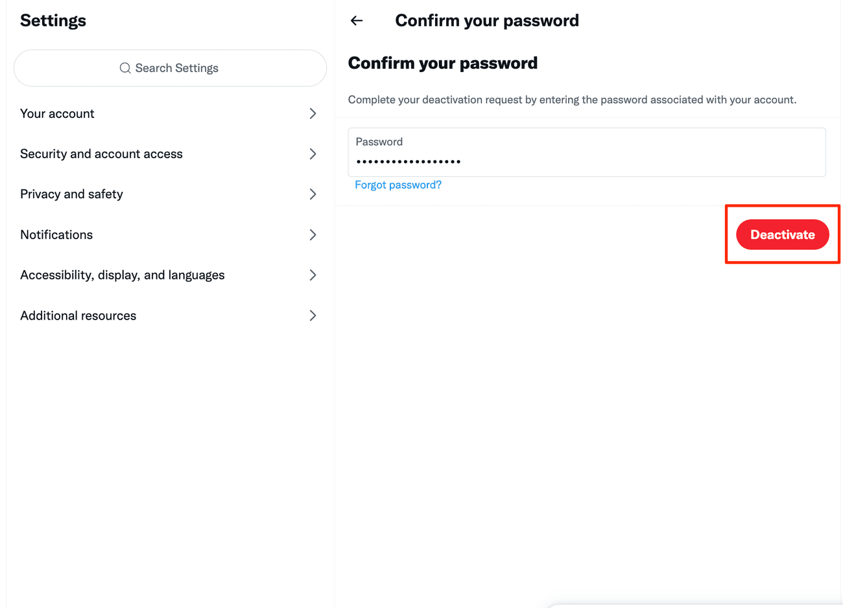The image size is (843, 608).
Task: Click the bold Confirm your password heading
Action: [x=443, y=63]
